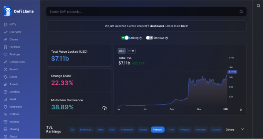
Task: Click the Portfolio bookmark icon in sidebar
Action: pyautogui.click(x=5, y=47)
